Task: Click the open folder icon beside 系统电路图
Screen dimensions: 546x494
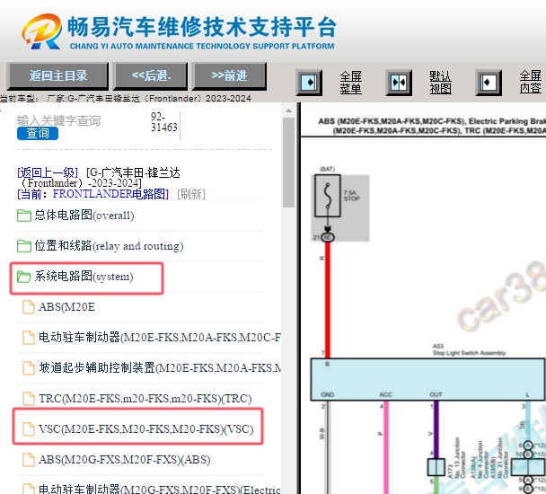Action: click(24, 277)
